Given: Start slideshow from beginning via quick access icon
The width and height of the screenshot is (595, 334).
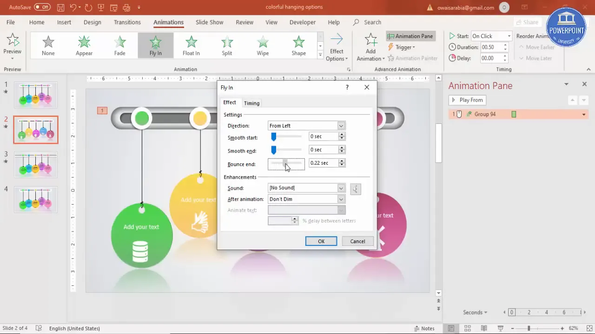Looking at the screenshot, I should [x=101, y=7].
